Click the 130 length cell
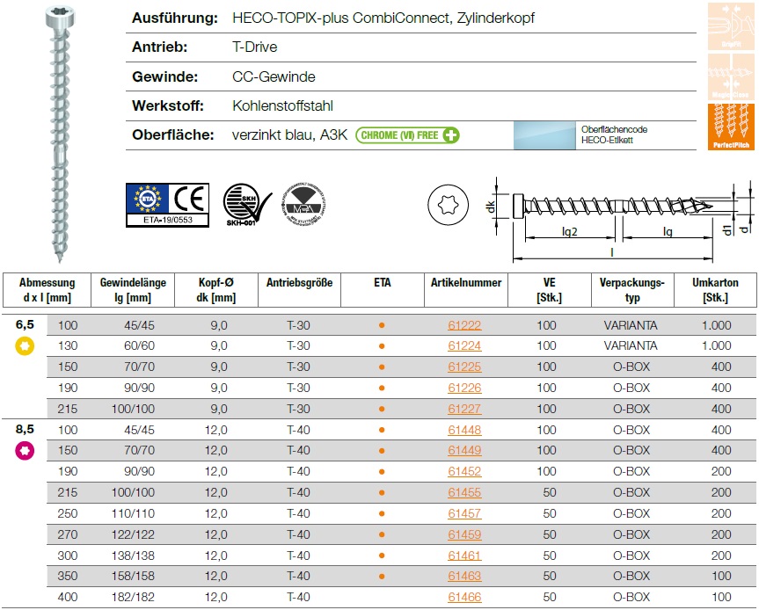This screenshot has height=610, width=759. (68, 346)
